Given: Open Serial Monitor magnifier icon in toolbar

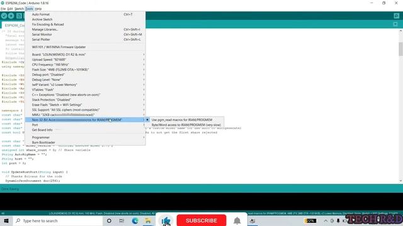Looking at the screenshot, I should tap(396, 16).
